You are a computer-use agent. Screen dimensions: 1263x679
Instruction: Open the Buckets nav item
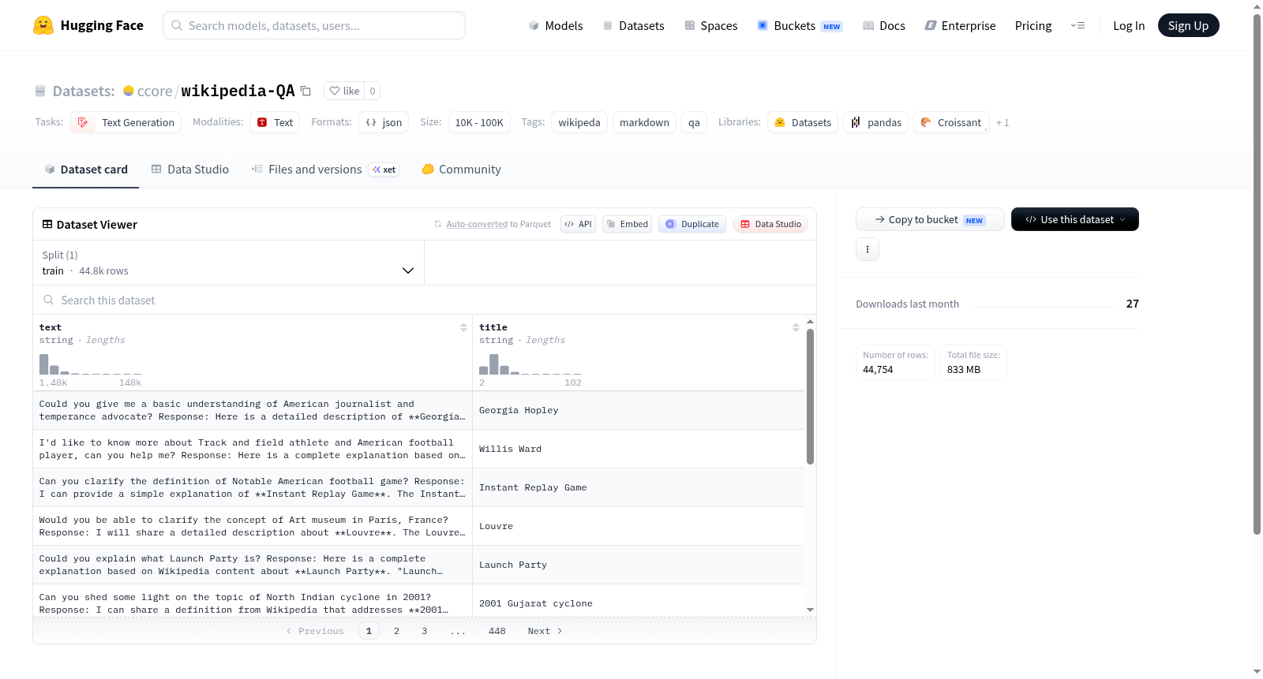click(x=800, y=25)
